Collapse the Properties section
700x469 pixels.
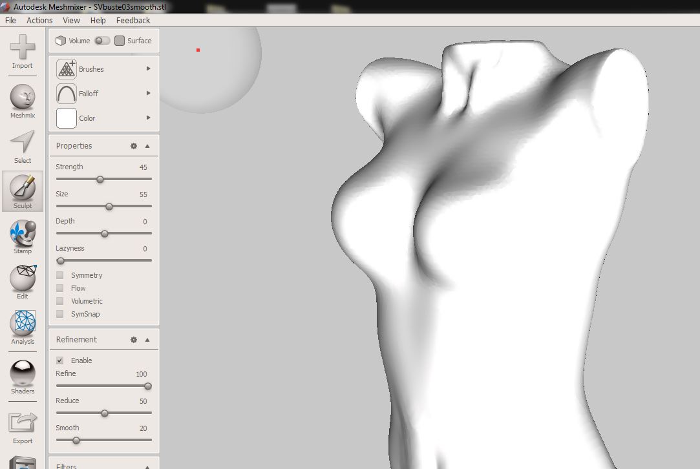(147, 146)
